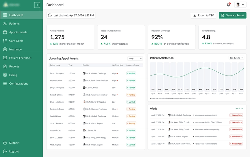
Task: Click the Insurance shield icon
Action: point(5,49)
